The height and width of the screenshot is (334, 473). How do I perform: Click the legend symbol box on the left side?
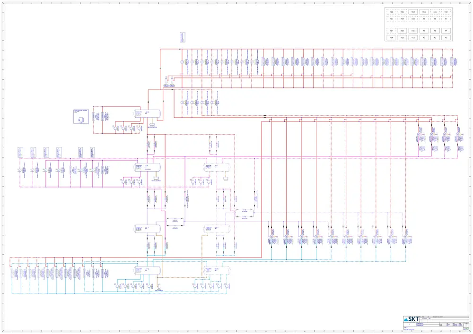81,117
